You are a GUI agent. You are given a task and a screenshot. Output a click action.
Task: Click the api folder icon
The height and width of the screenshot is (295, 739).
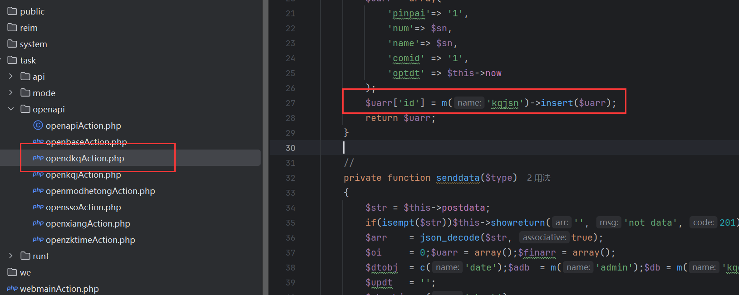tap(25, 77)
